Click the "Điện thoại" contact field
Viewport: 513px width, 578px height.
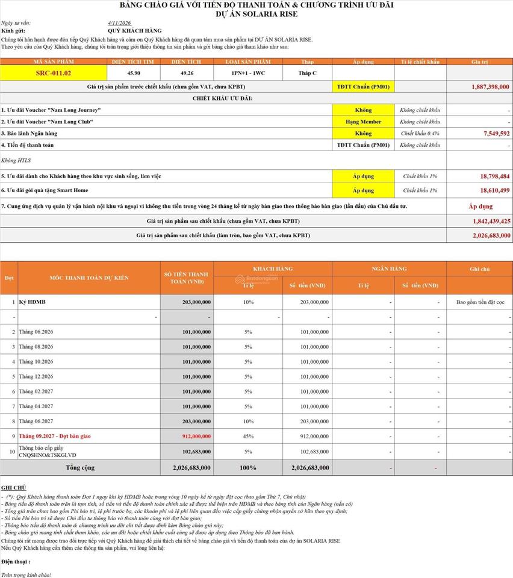pyautogui.click(x=16, y=561)
